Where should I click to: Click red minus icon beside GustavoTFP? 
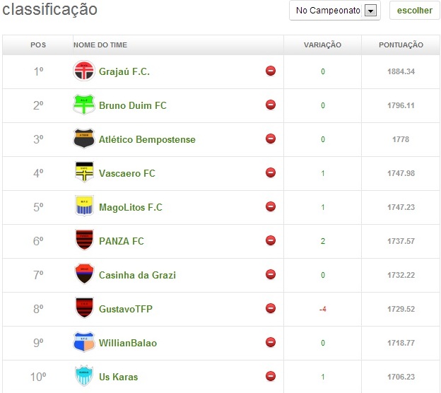tap(271, 309)
